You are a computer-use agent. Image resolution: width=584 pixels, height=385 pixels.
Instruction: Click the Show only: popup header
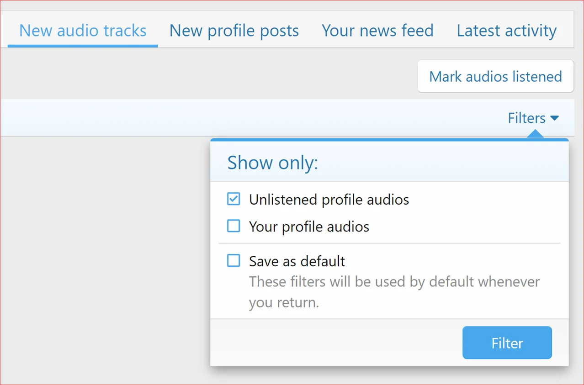tap(273, 163)
